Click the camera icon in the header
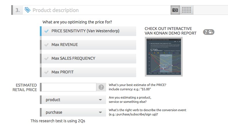The image size is (228, 130). (x=175, y=10)
